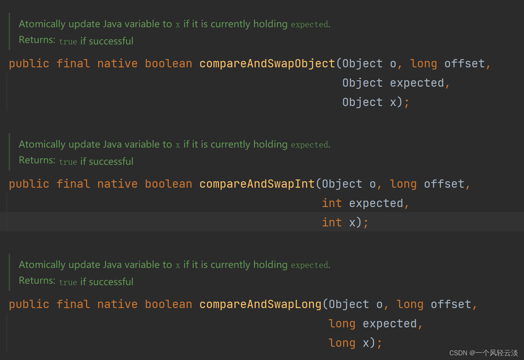Click 'int expected,' parameter line

click(365, 203)
